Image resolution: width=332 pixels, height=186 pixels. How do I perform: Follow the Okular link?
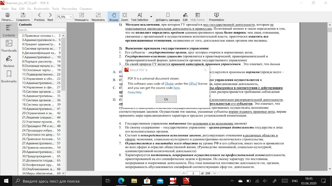pos(169,84)
